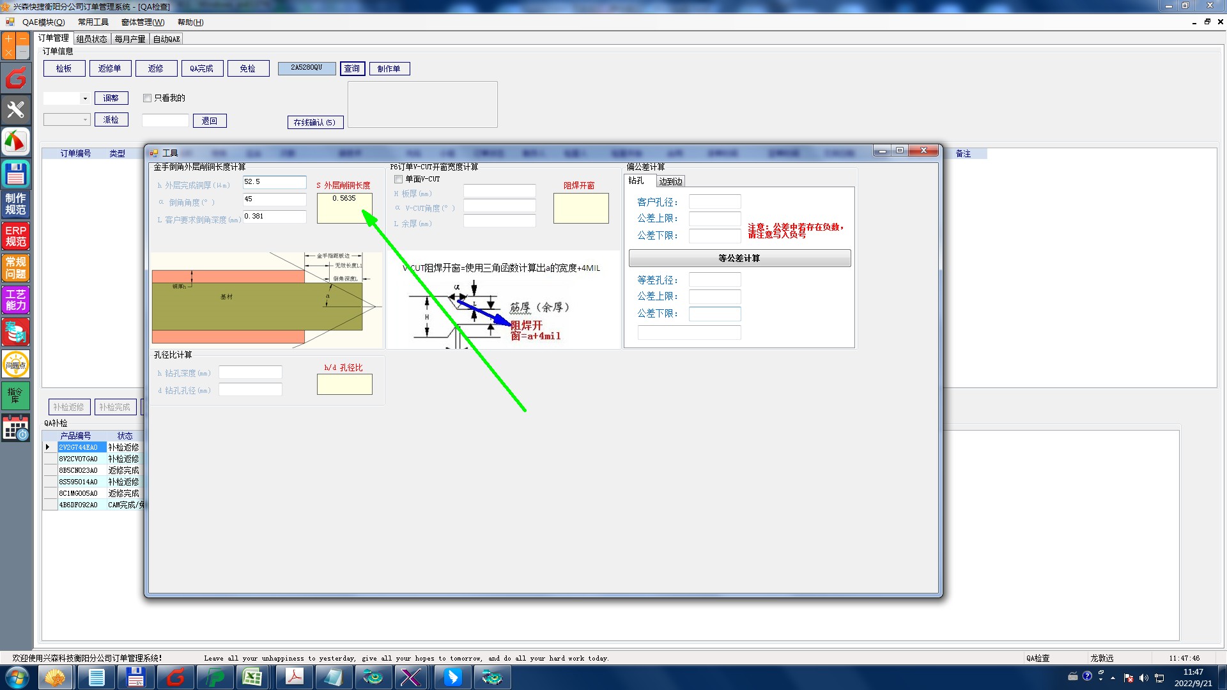
Task: Select row 8B5CN023A0 in QA补检 table
Action: pos(79,470)
